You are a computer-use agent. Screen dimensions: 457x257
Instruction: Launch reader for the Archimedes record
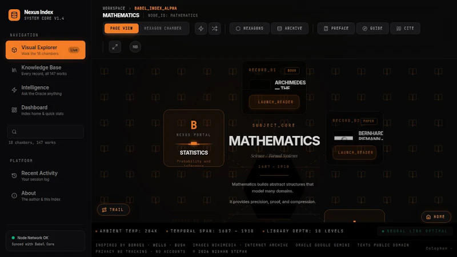(274, 102)
